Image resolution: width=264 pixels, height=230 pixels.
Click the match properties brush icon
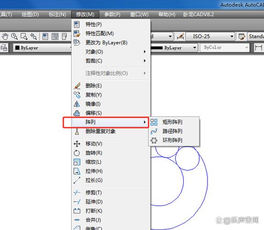click(77, 34)
